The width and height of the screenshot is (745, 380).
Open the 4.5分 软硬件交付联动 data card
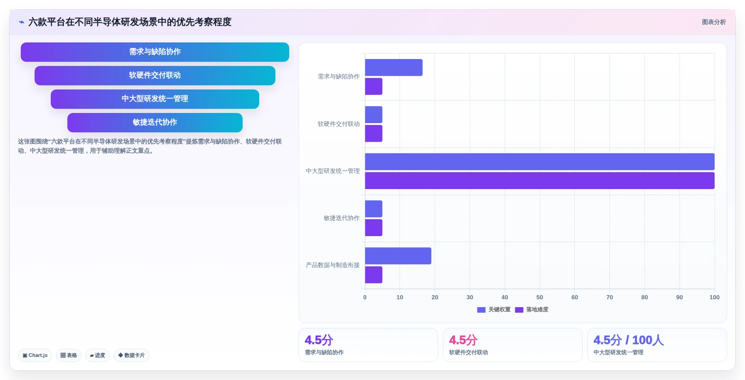pos(513,345)
